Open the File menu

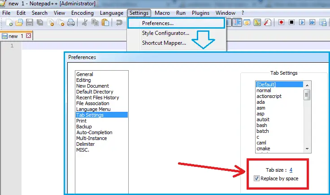[x=6, y=13]
